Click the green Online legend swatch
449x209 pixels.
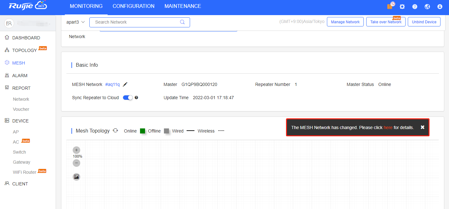pyautogui.click(x=143, y=131)
